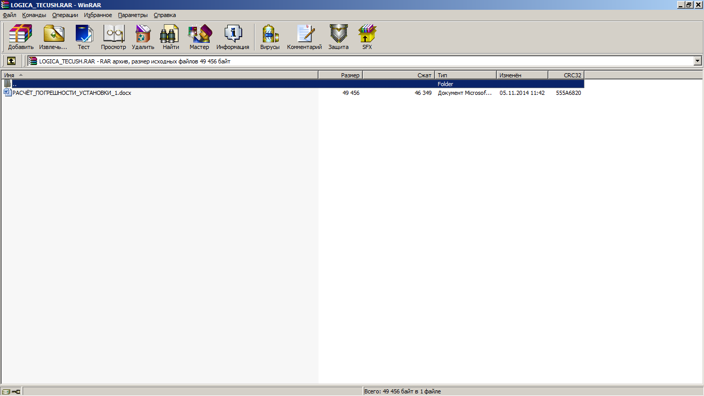Open the Найти (Find) binoculars tool

point(171,37)
